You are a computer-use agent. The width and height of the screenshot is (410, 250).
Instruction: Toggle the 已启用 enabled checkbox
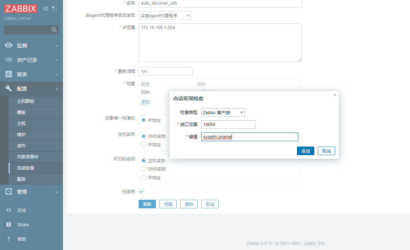tap(142, 192)
